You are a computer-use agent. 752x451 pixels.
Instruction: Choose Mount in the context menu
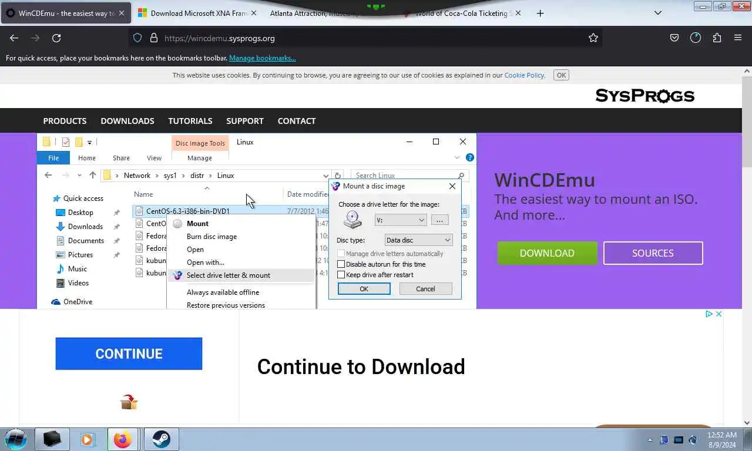pyautogui.click(x=241, y=223)
